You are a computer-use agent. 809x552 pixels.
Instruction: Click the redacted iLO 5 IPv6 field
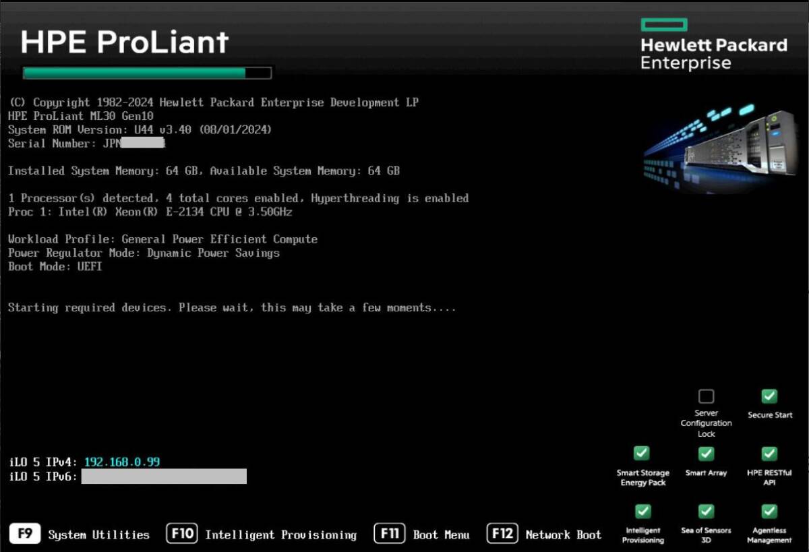click(164, 477)
